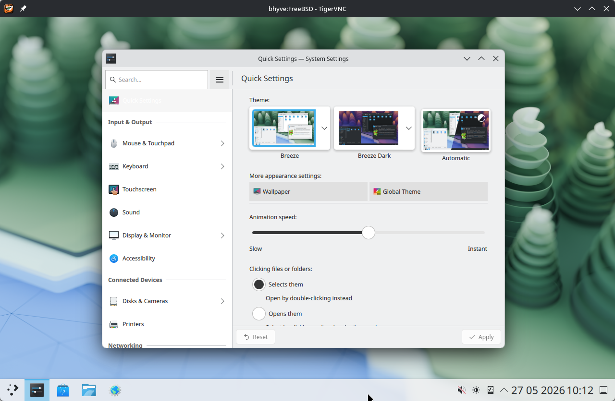Select the "Opens them" radio option
The height and width of the screenshot is (401, 615).
259,314
